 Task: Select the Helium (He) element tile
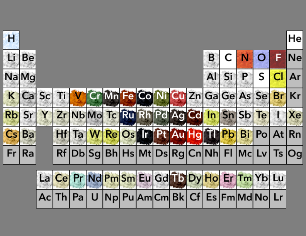295,39
